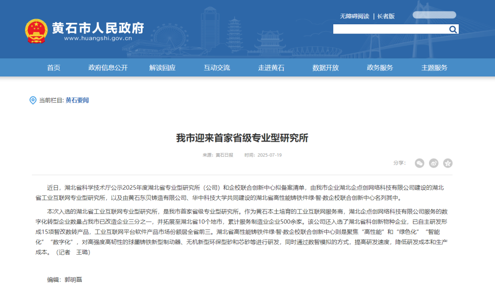Open the 首页 menu item
495x306 pixels.
54,68
